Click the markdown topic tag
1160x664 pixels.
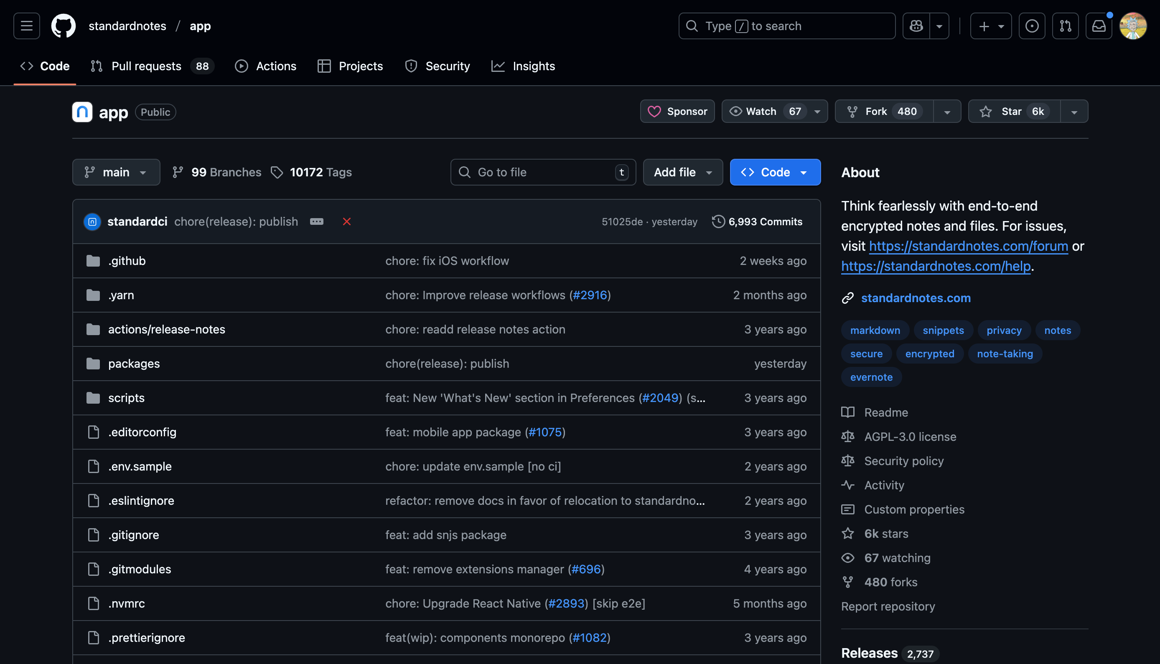pyautogui.click(x=875, y=330)
